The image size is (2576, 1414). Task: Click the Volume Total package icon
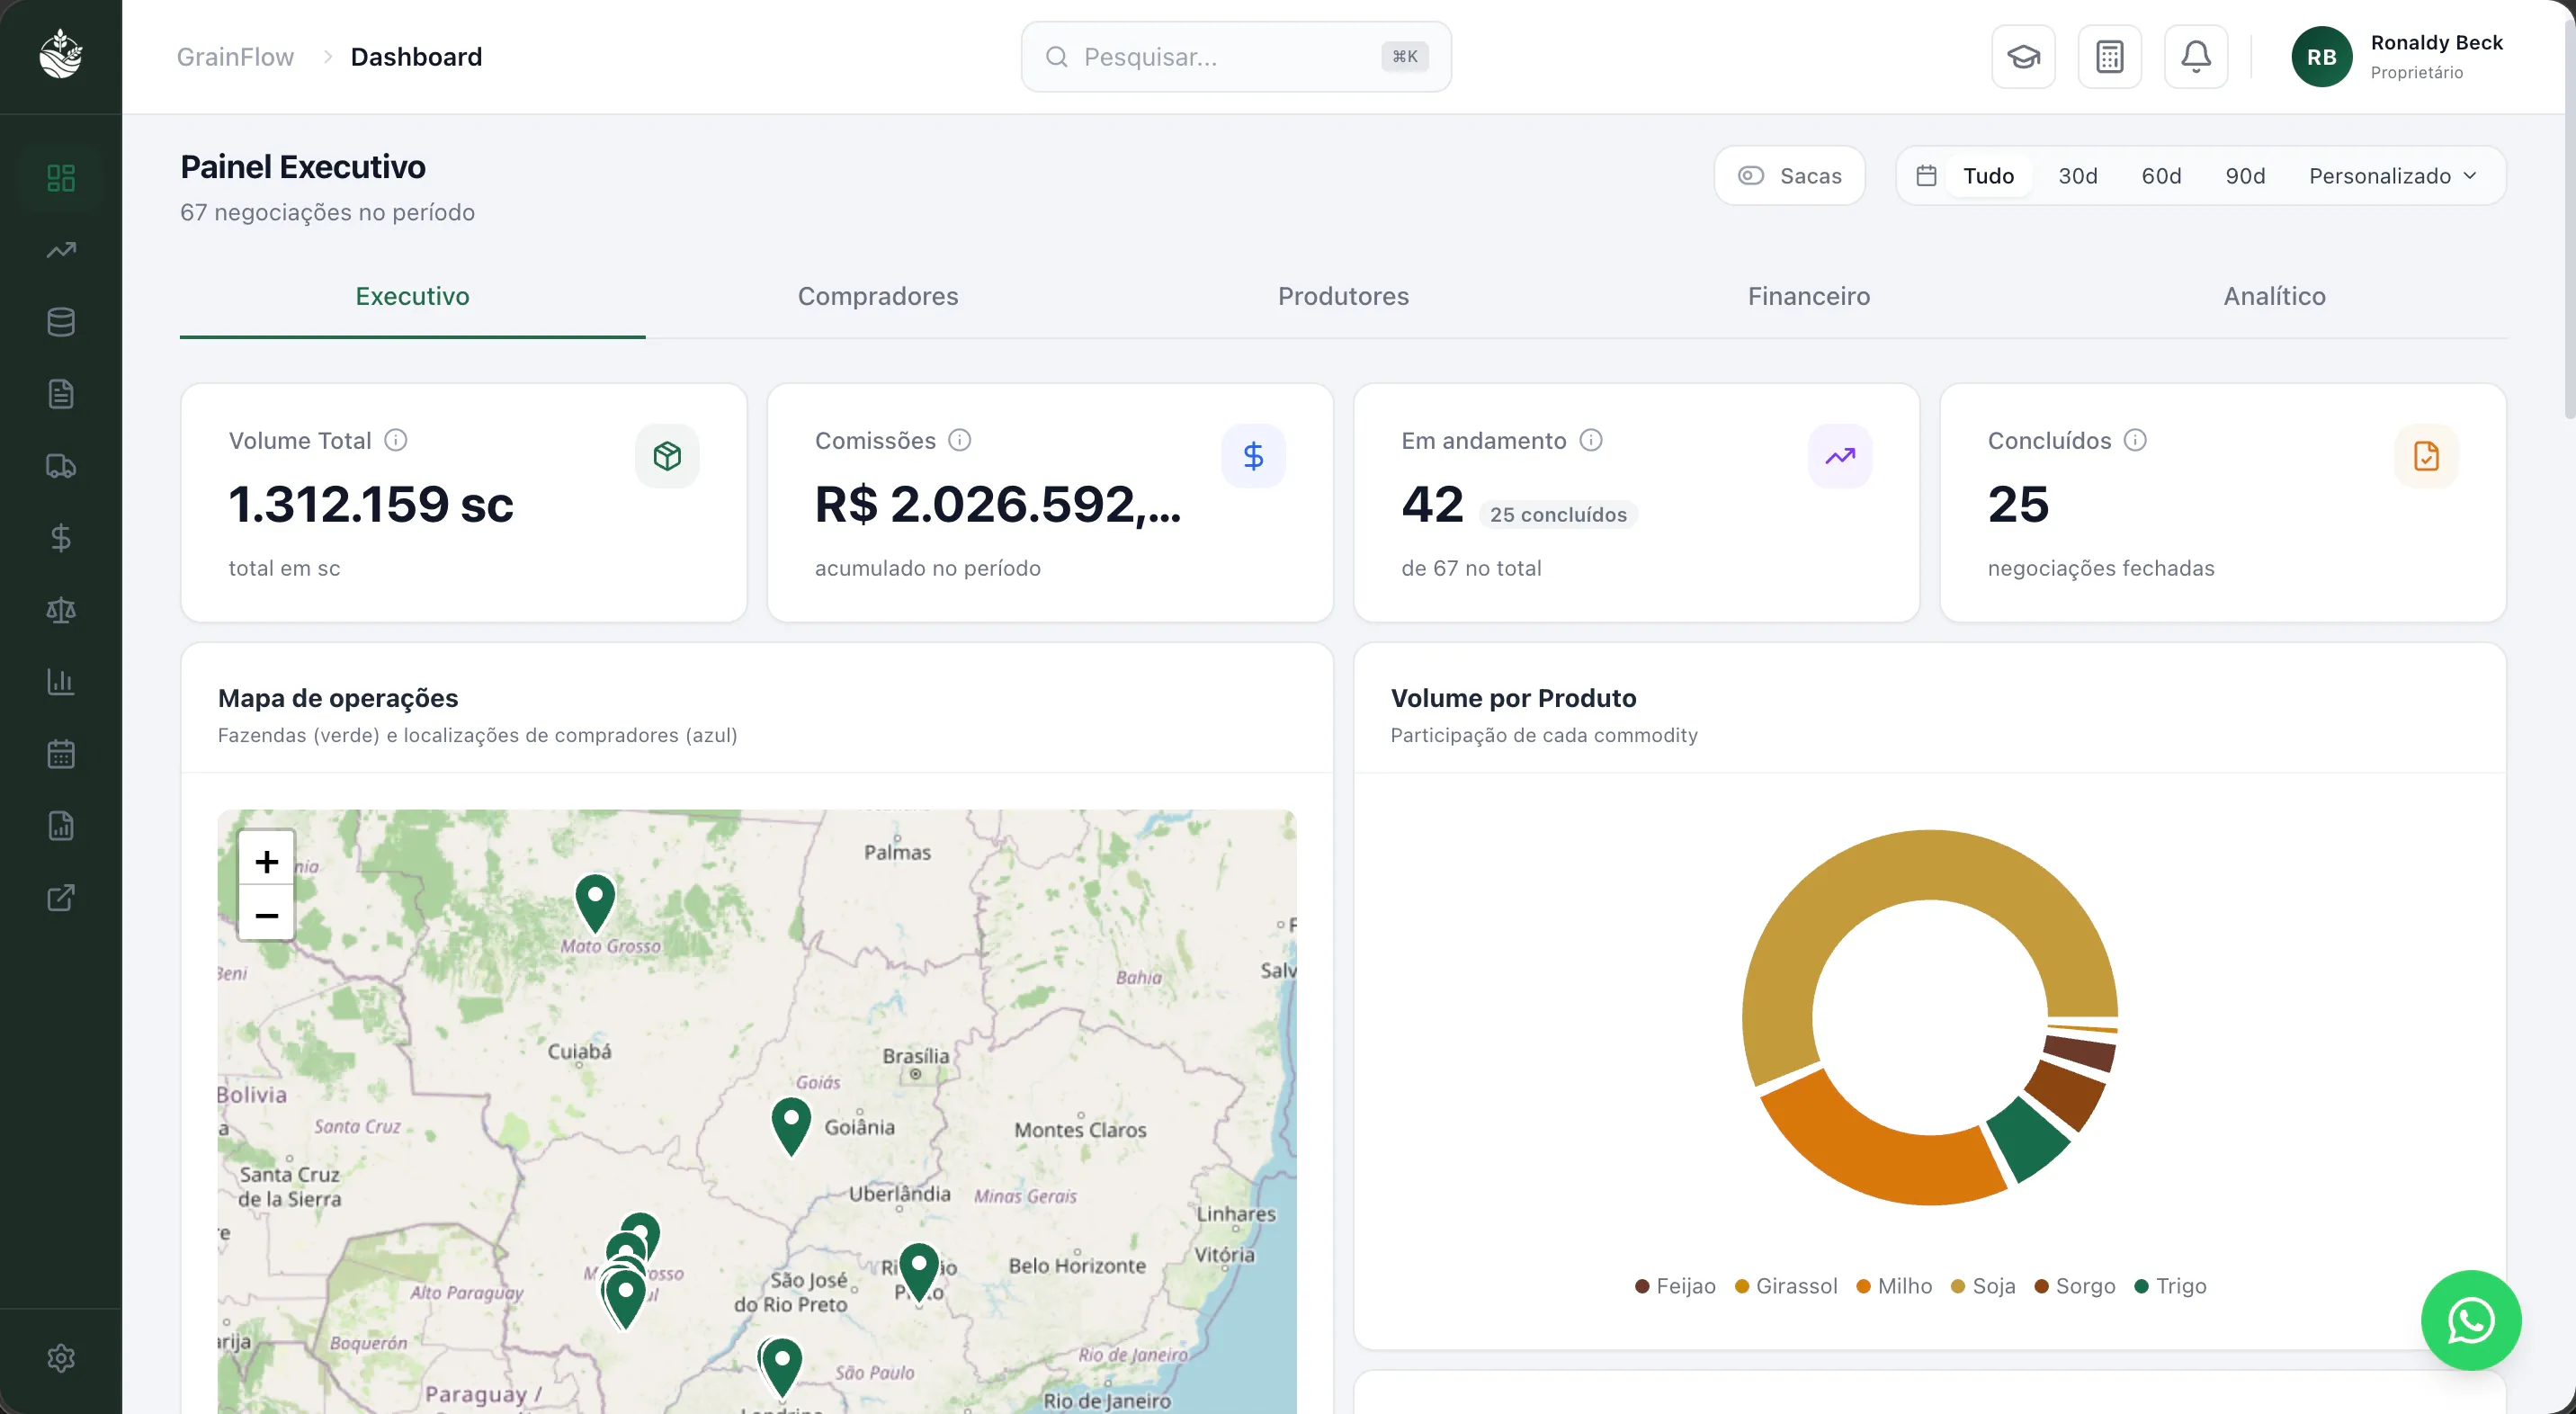click(x=667, y=456)
